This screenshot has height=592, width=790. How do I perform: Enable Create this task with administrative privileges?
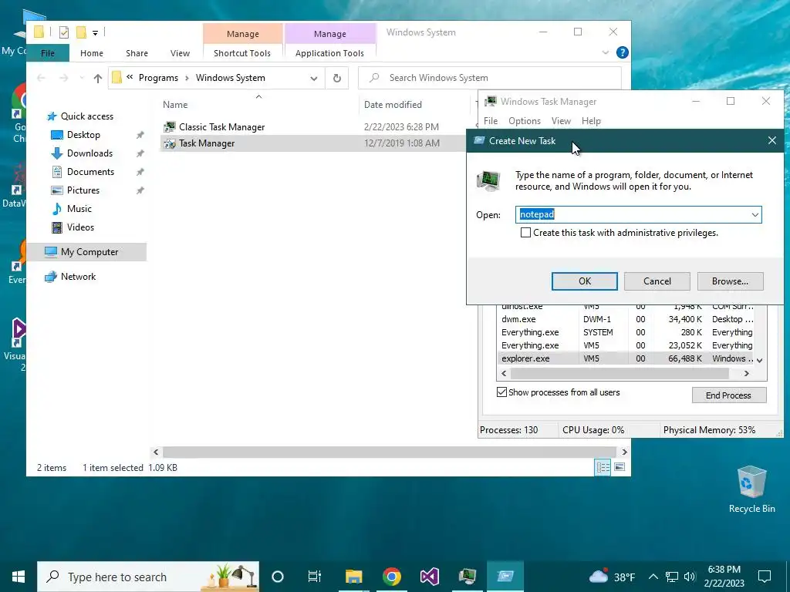tap(525, 233)
